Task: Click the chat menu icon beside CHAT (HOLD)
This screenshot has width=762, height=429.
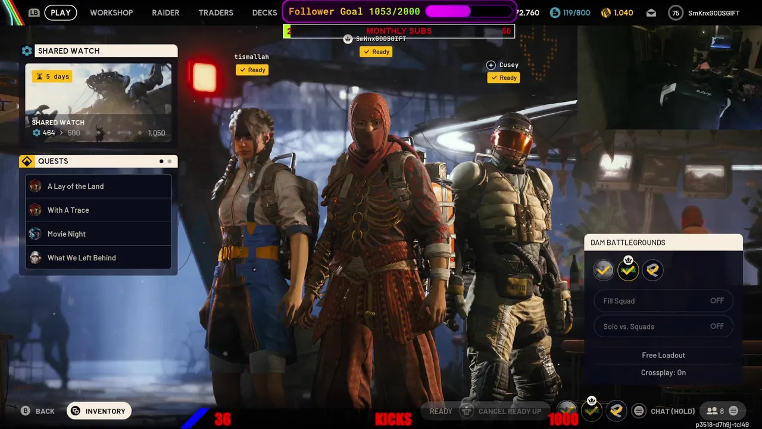Action: (x=639, y=411)
